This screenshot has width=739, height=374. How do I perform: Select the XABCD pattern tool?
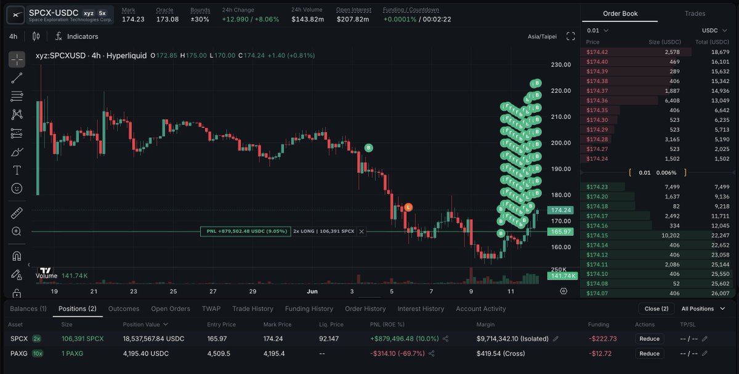coord(17,114)
